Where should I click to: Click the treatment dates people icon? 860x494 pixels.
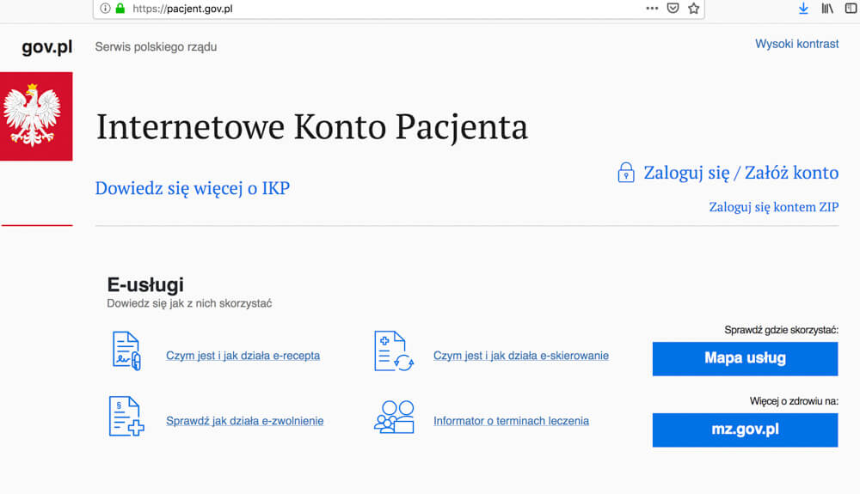394,417
